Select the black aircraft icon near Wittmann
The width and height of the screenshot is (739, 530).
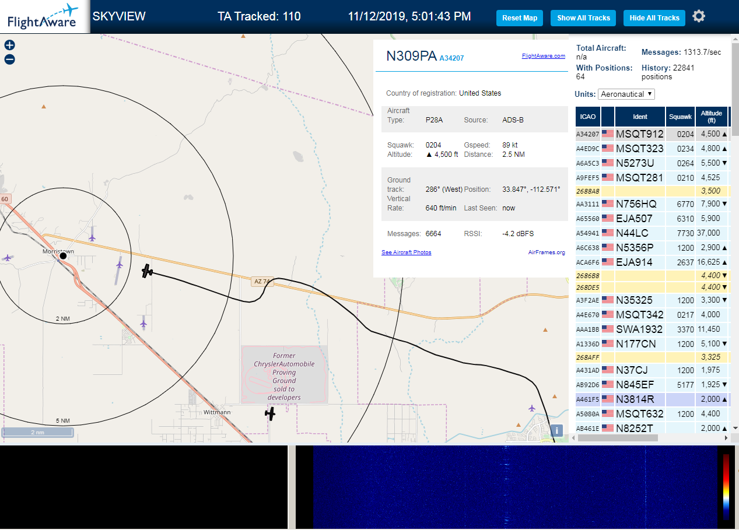tap(270, 413)
